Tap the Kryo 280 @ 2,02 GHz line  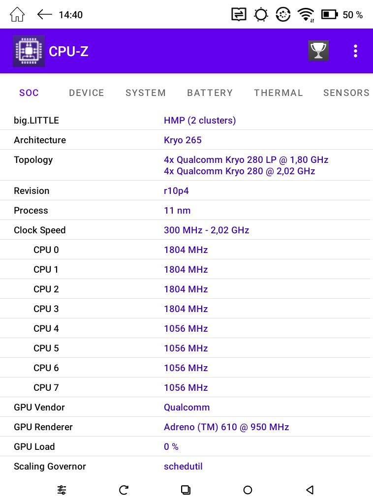click(239, 171)
